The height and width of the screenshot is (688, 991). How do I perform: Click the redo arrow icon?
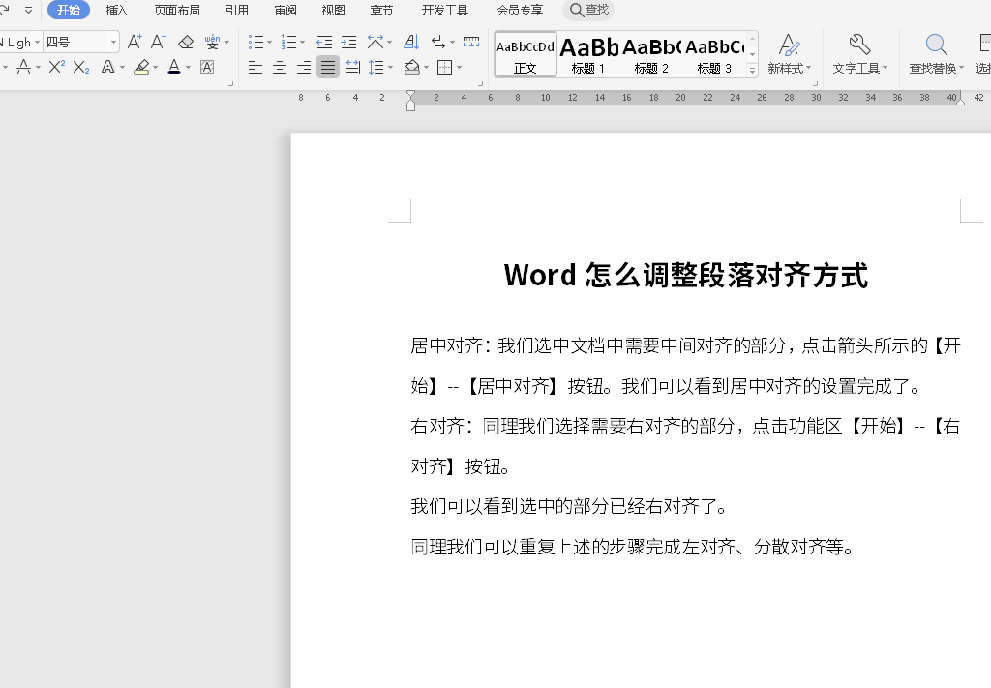pyautogui.click(x=5, y=10)
